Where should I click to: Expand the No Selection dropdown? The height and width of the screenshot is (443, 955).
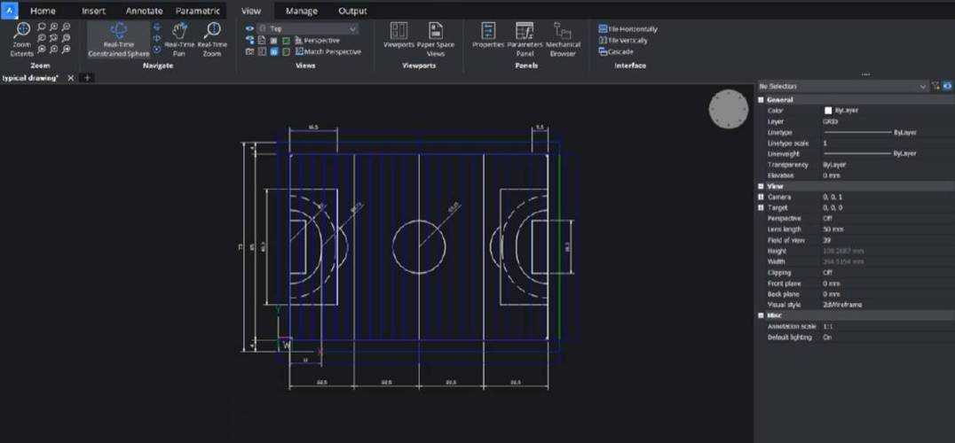tap(923, 86)
